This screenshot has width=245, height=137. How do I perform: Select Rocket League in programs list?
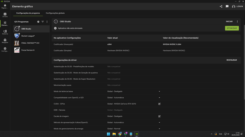(31, 36)
